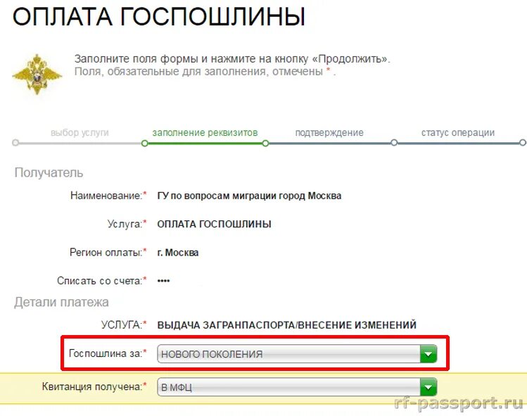Click the 'Получатель' section heading

49,172
